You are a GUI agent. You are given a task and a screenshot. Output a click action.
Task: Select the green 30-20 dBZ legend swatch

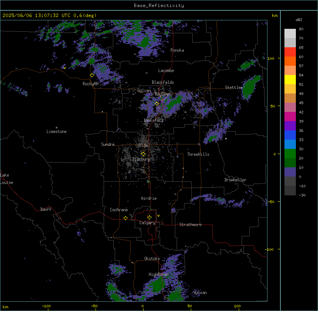coord(290,154)
